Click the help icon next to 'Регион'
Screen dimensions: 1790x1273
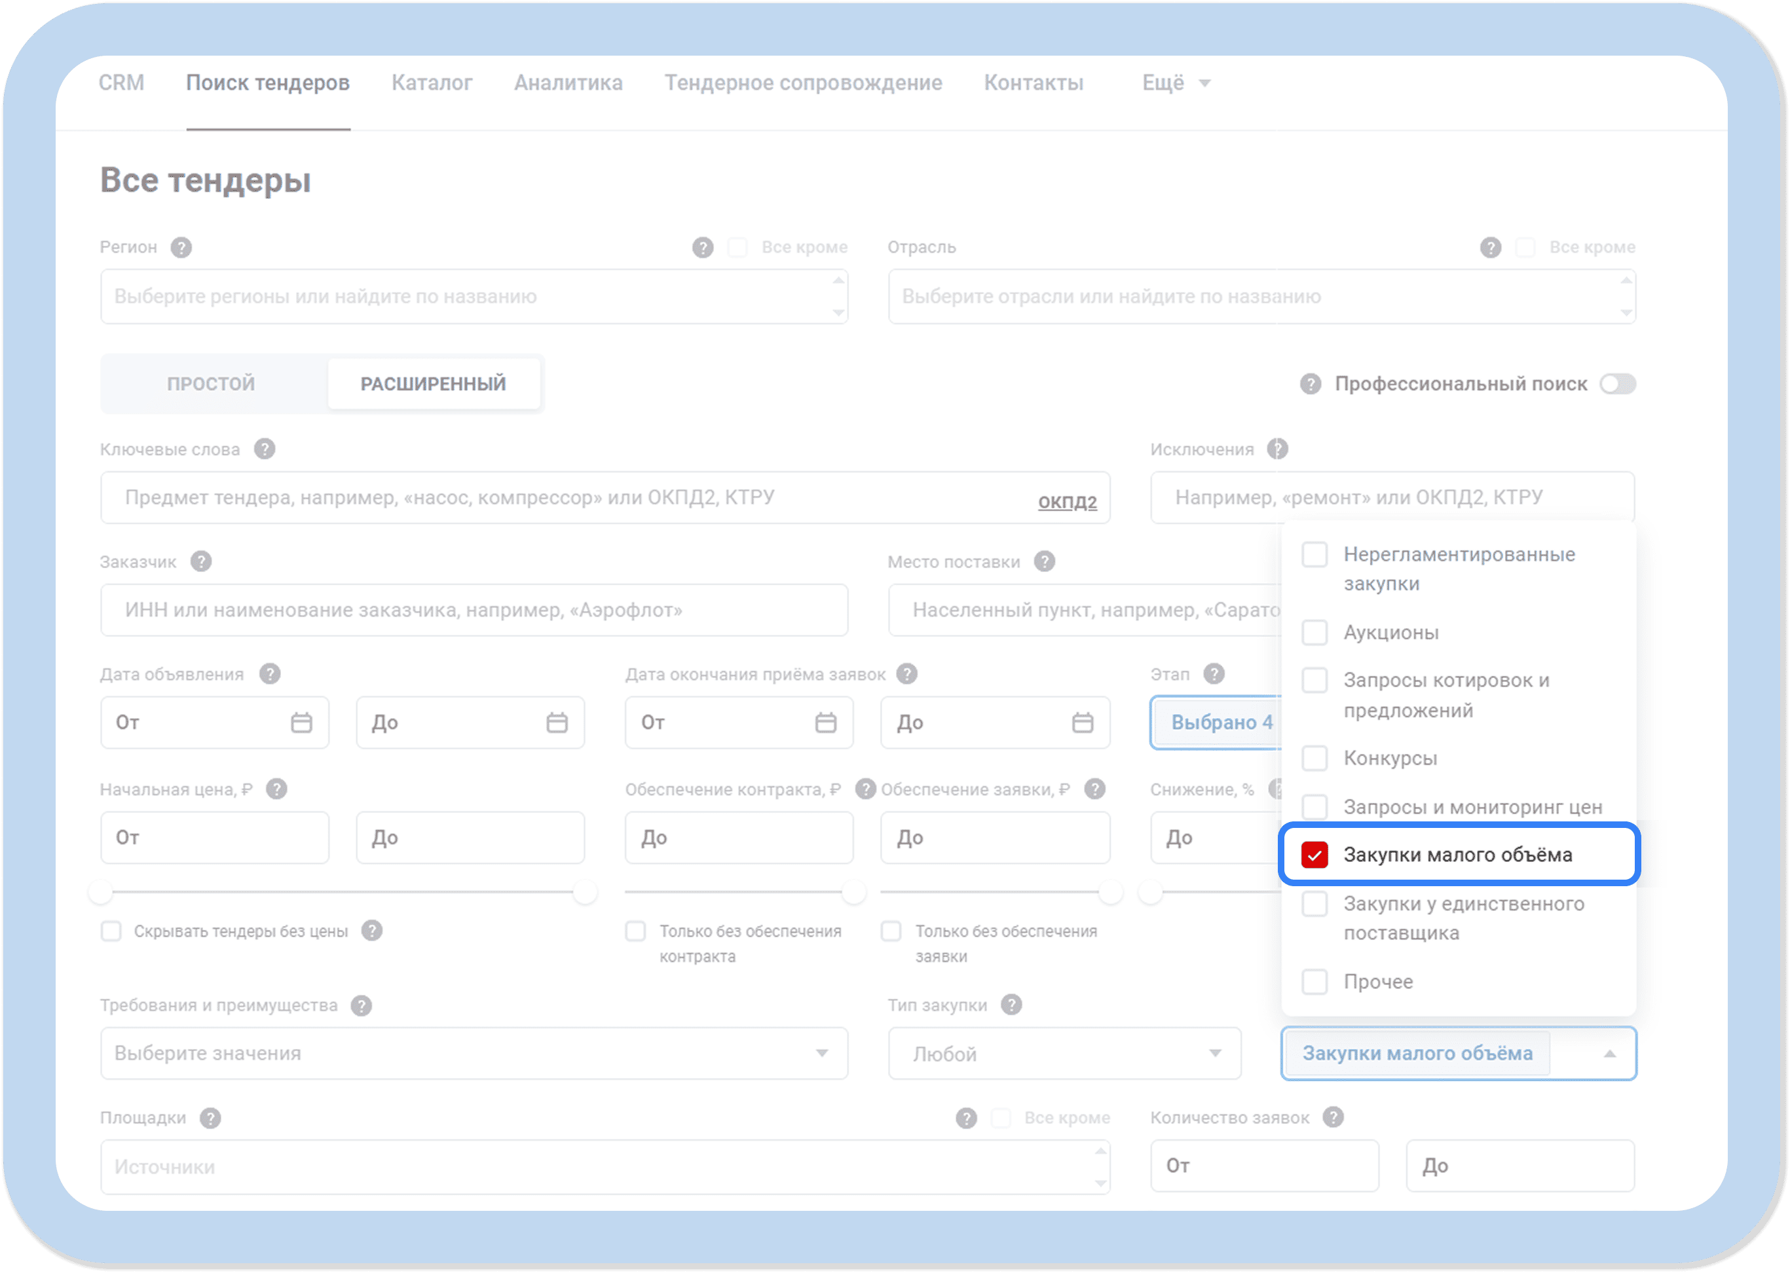183,247
